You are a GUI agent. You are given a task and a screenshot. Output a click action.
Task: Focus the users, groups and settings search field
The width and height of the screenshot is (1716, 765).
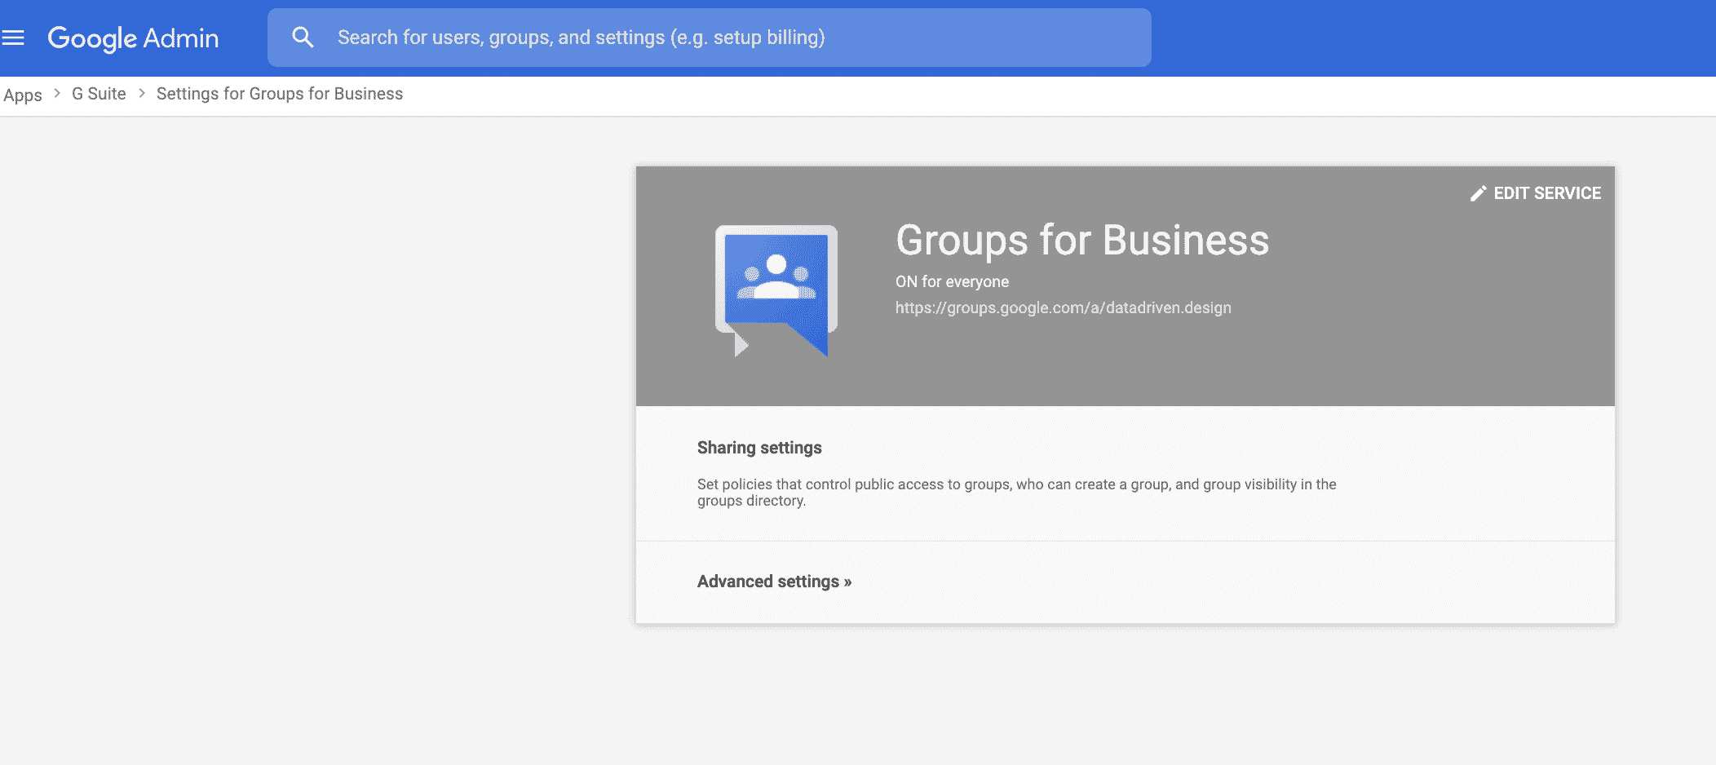710,38
